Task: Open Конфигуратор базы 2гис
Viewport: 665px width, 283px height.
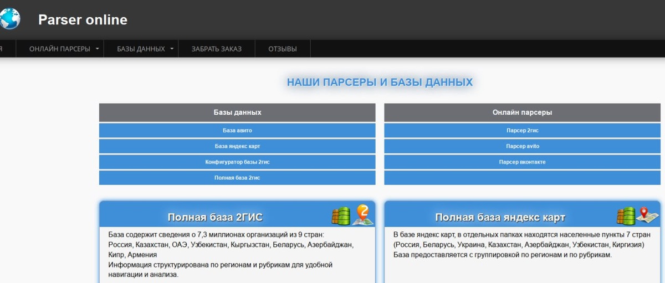Action: click(237, 162)
